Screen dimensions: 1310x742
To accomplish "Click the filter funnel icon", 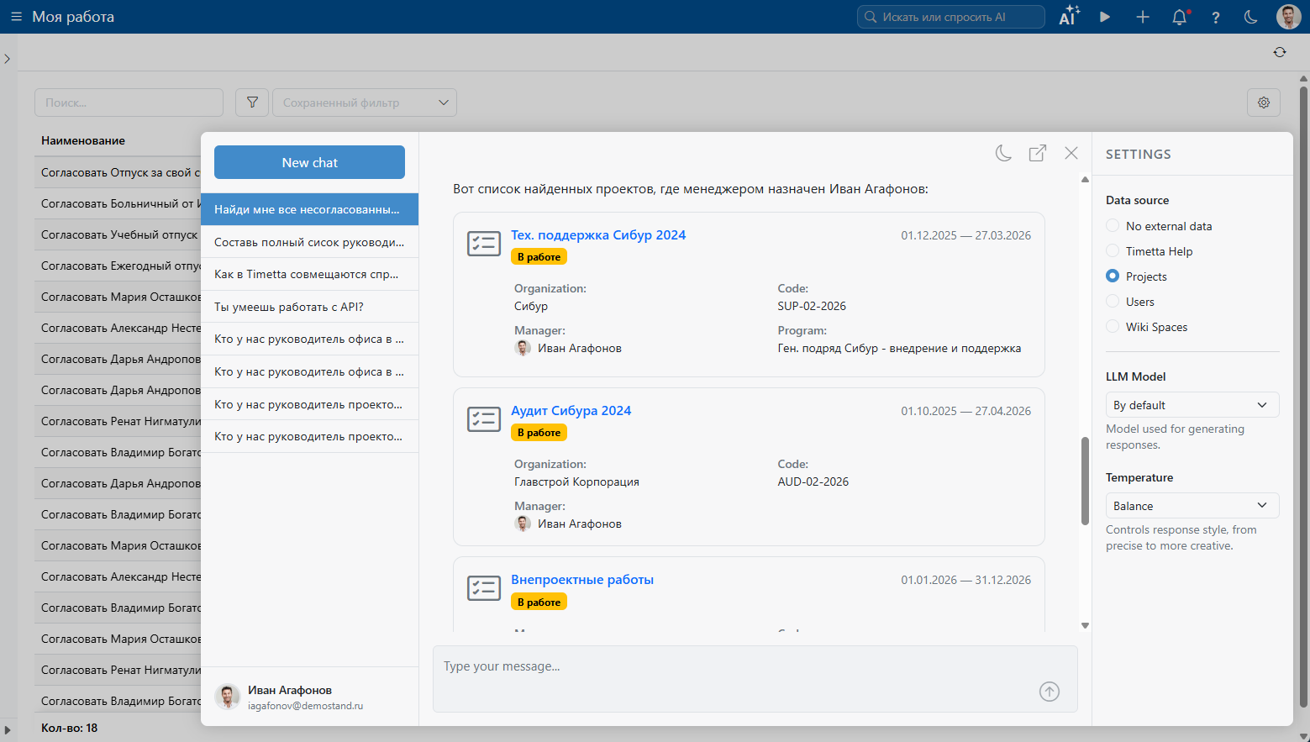I will point(252,103).
